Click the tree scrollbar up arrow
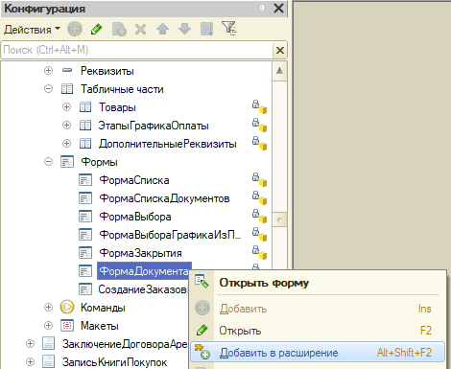 coord(279,71)
